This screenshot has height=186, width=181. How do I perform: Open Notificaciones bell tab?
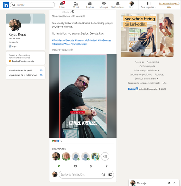[x=118, y=5]
